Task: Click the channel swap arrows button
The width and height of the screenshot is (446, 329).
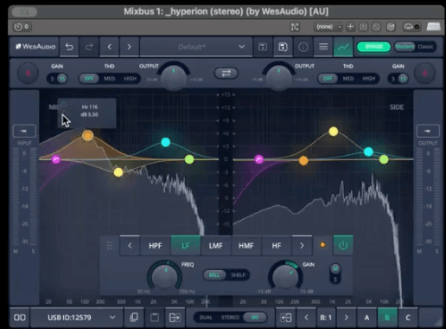Action: (x=226, y=73)
